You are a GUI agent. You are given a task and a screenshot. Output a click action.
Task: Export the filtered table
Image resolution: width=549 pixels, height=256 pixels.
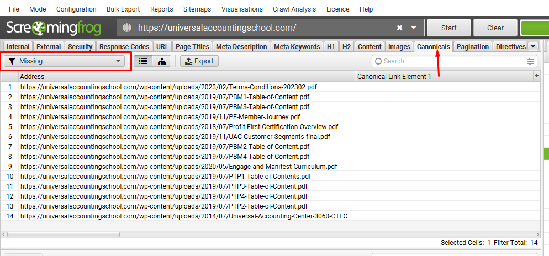pos(199,61)
